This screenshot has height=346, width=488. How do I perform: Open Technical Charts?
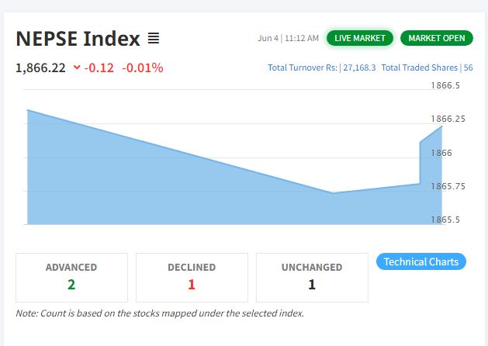(421, 261)
